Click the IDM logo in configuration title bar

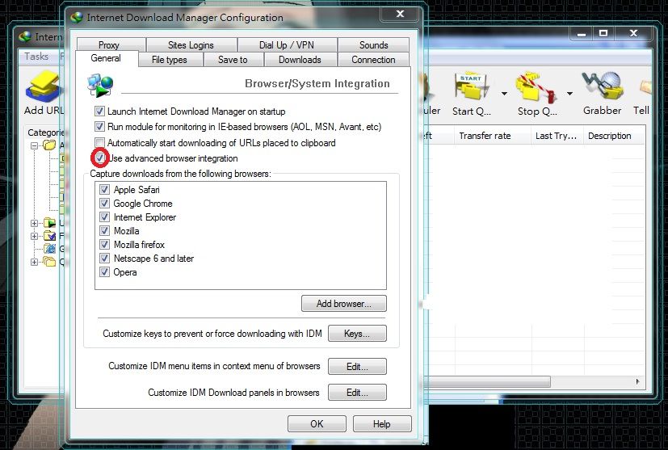[x=77, y=18]
